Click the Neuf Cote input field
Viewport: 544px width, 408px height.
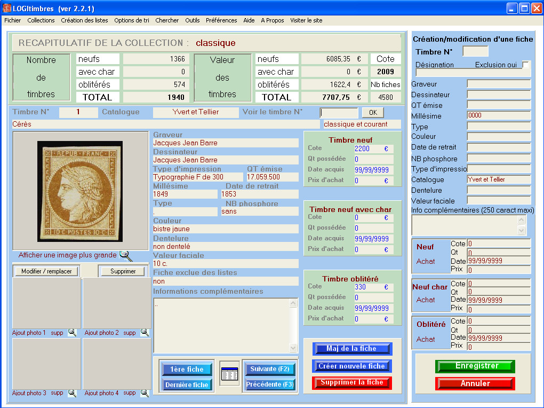499,244
